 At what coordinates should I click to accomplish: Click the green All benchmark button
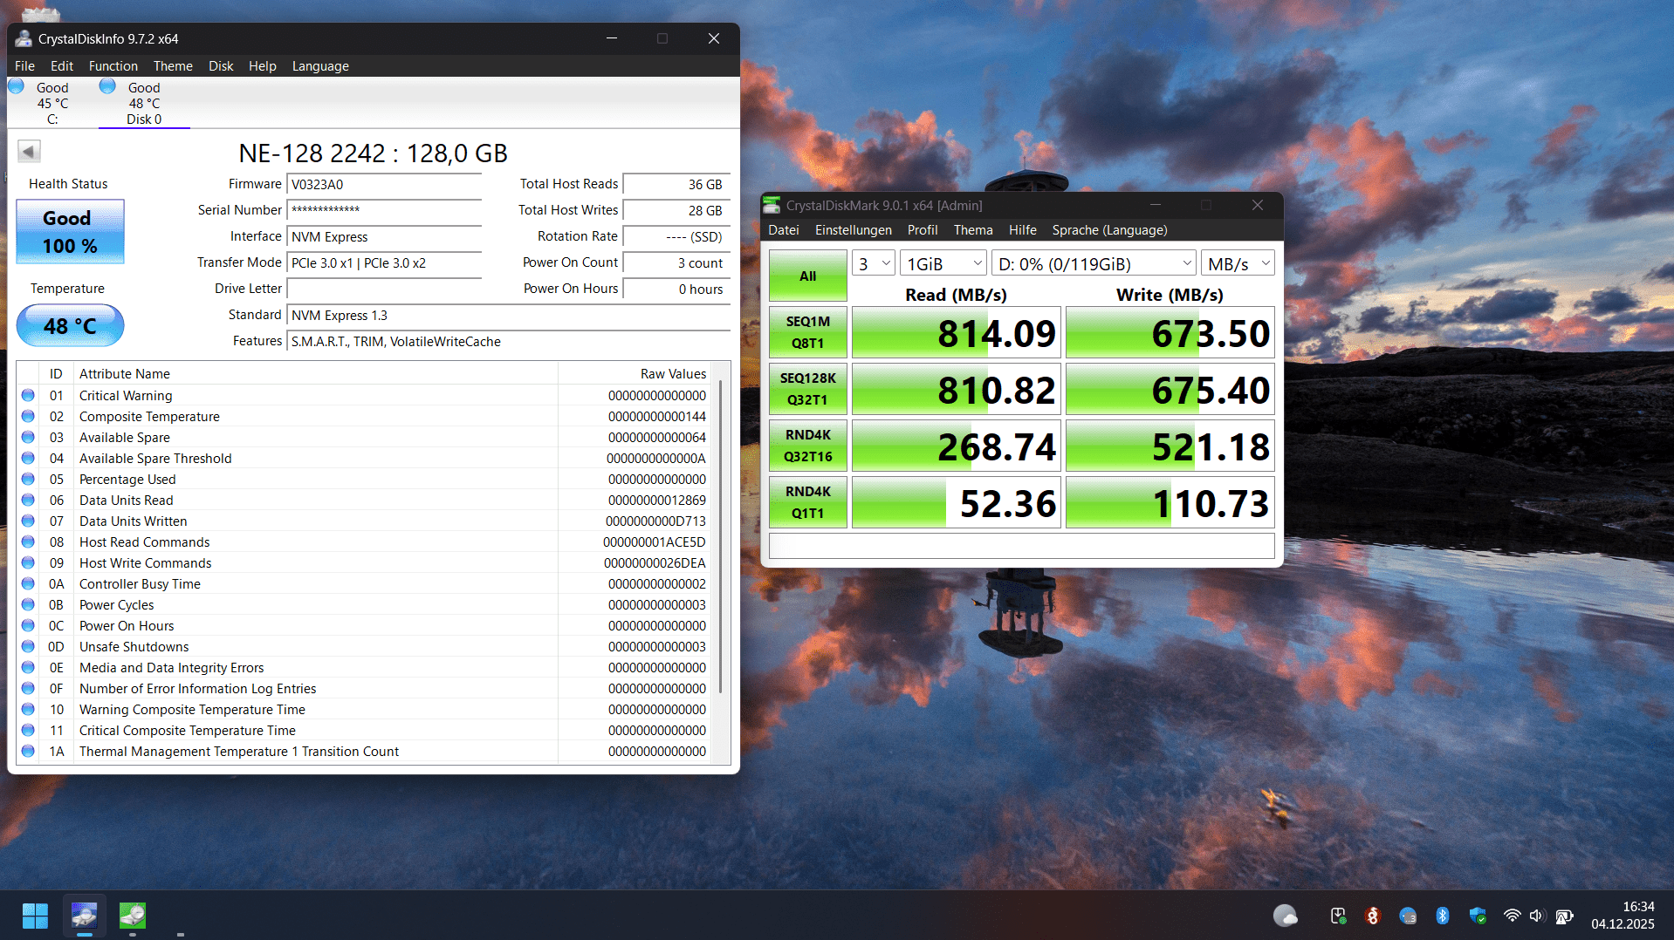coord(808,276)
